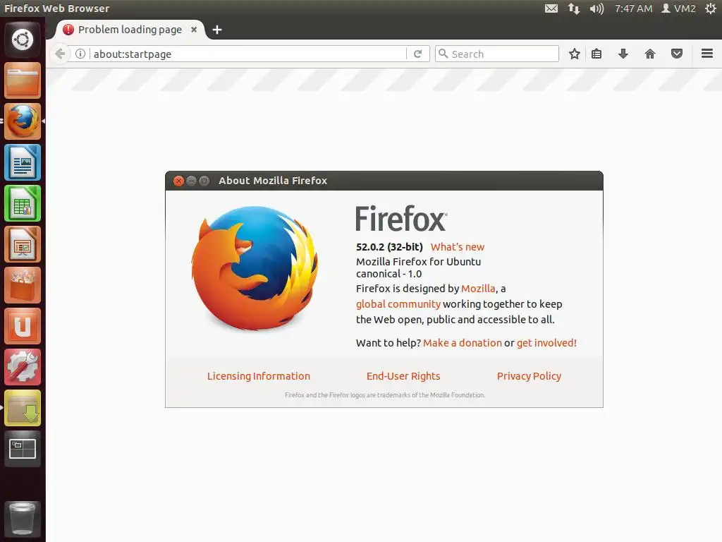Open Licensing Information

click(x=258, y=376)
